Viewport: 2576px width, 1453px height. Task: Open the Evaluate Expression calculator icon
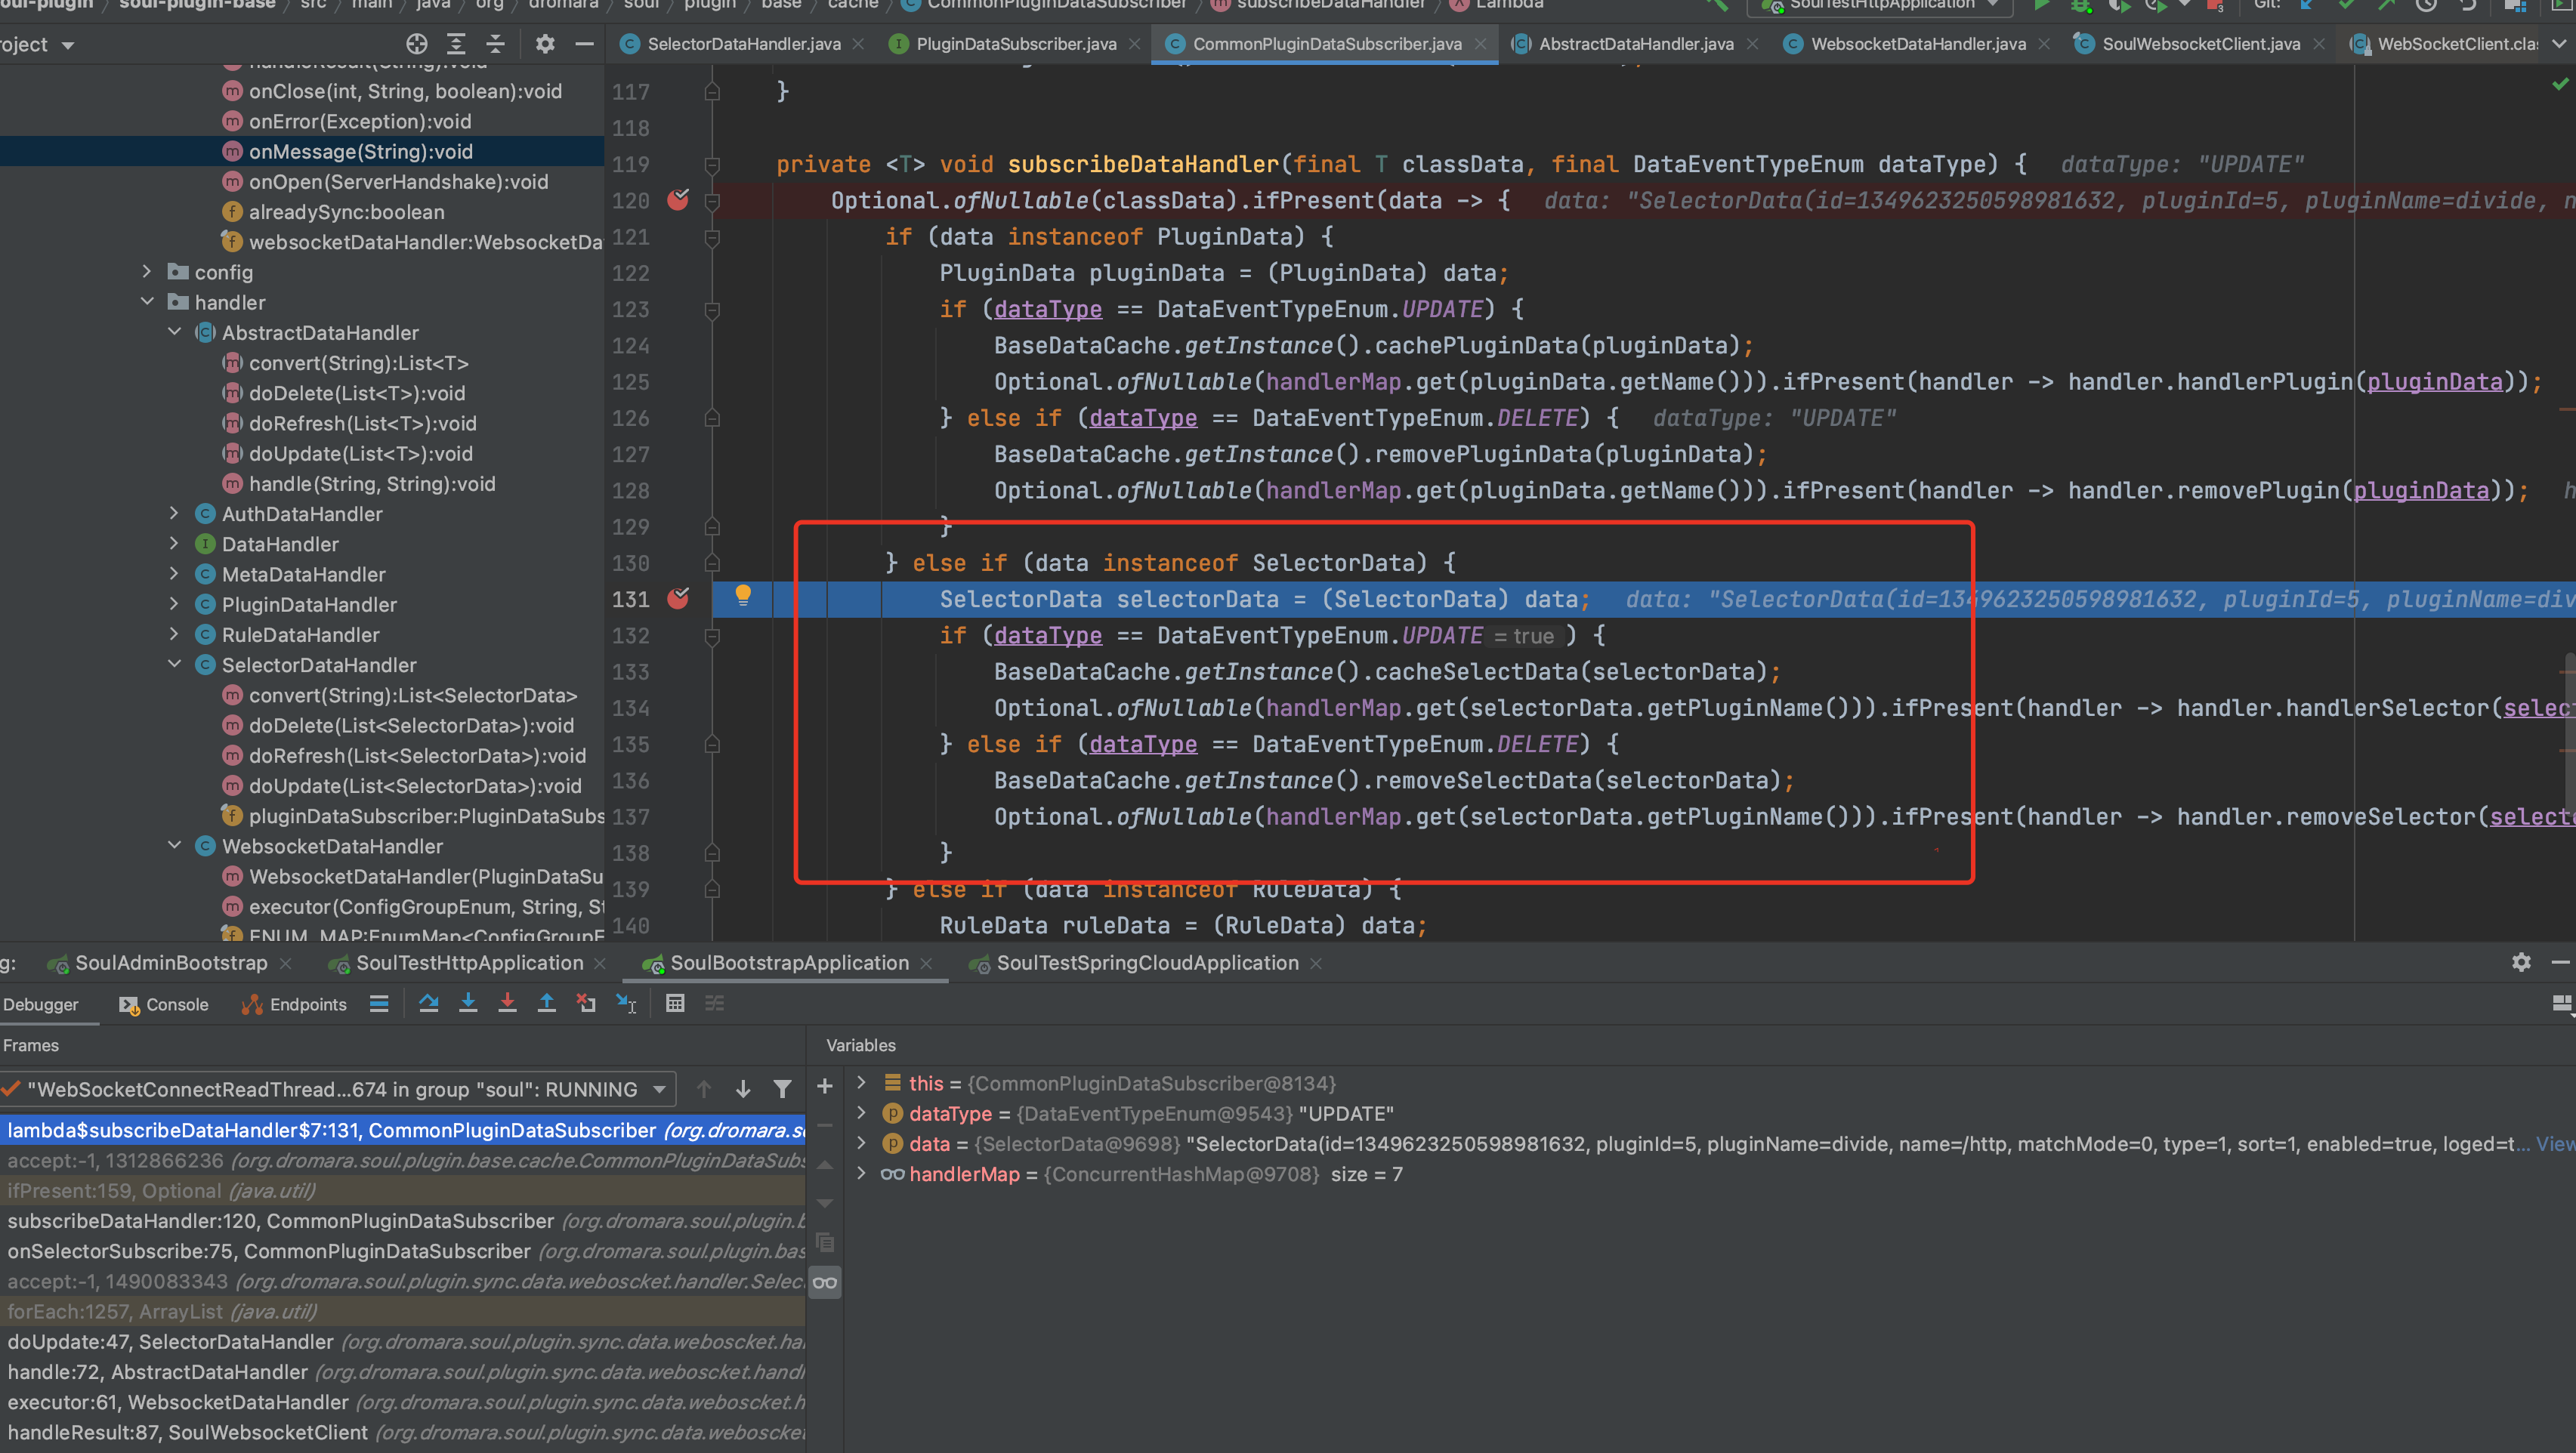point(675,1003)
